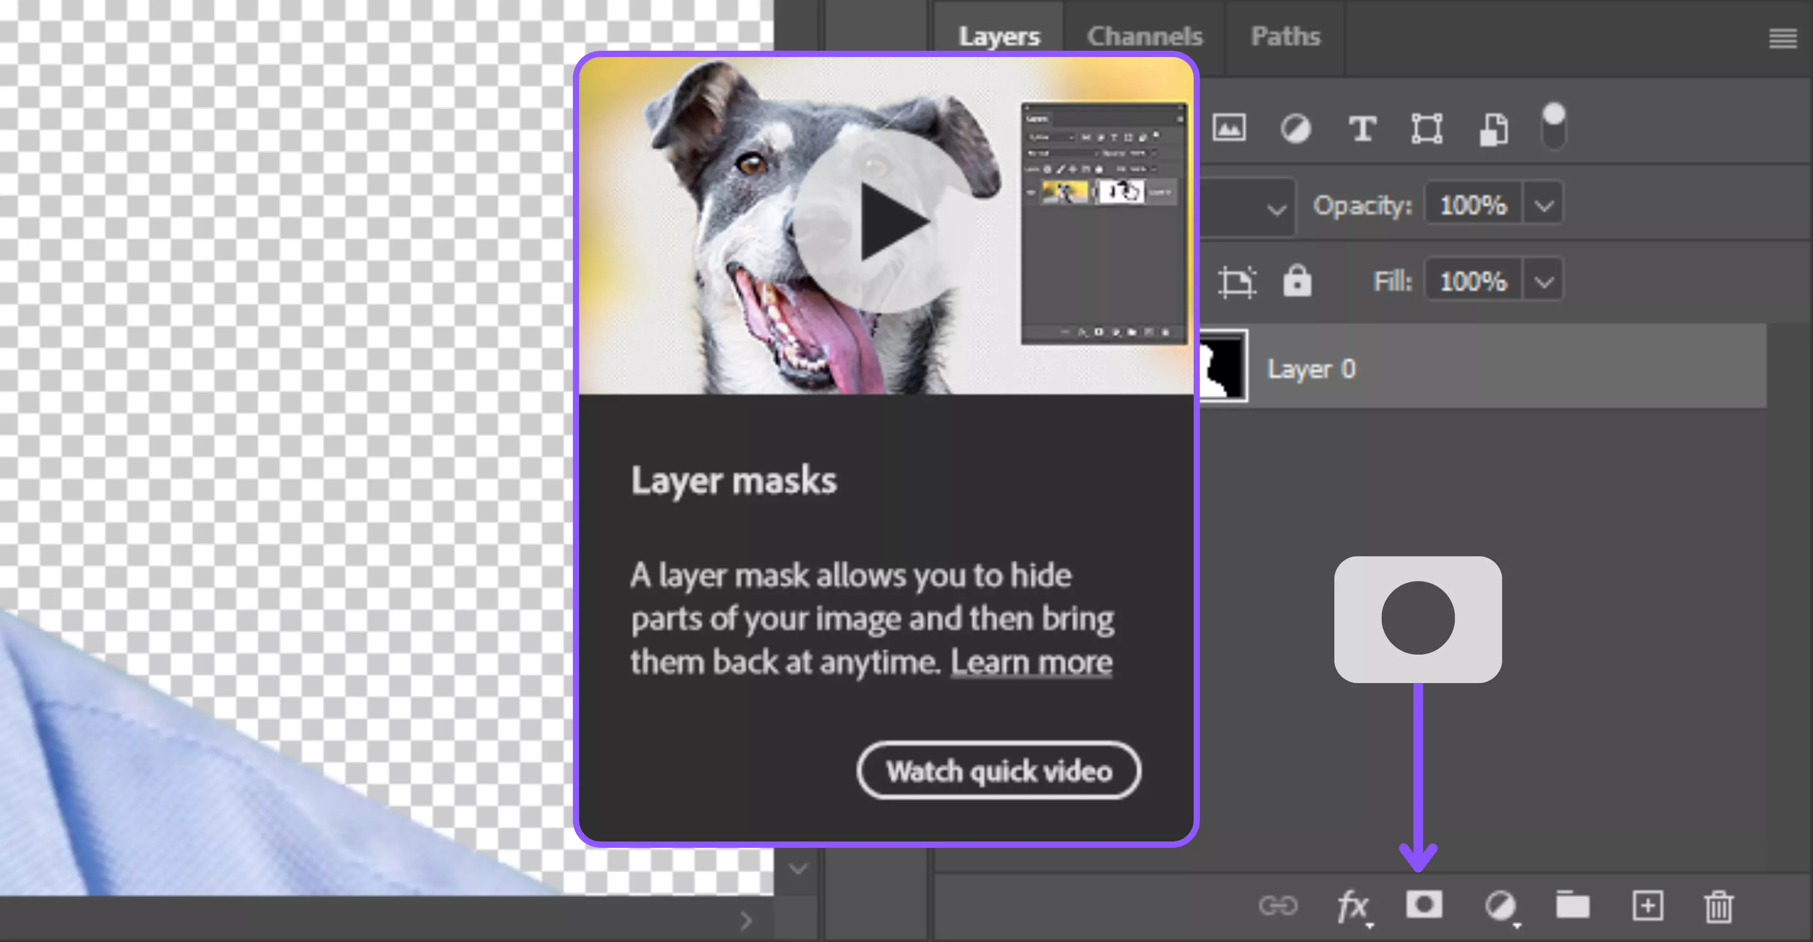
Task: Switch to the Paths tab
Action: coord(1285,37)
